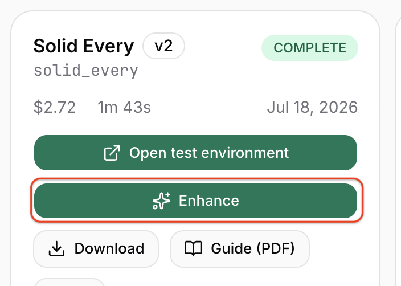Click the $2.72 cost value

point(55,107)
